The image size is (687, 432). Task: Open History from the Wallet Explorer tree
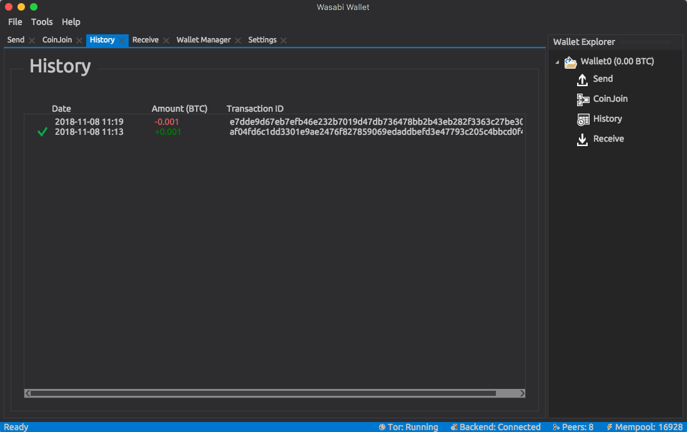[607, 119]
